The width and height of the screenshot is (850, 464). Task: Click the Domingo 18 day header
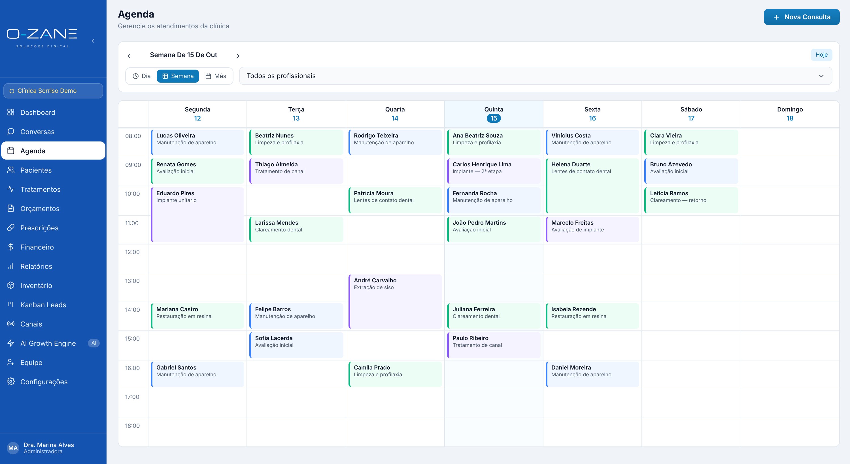(x=790, y=114)
